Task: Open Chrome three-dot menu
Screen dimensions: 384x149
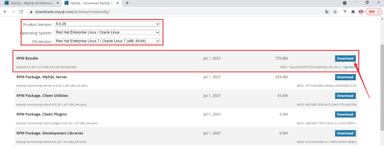Action: click(x=379, y=12)
